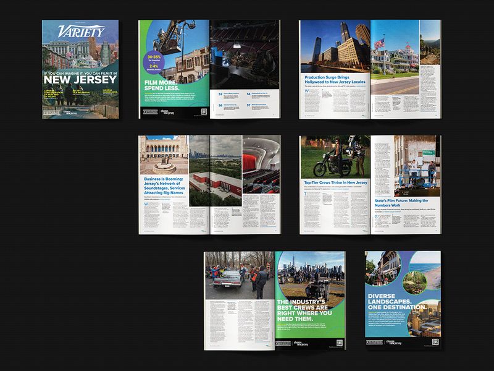
Task: Open the Victorian houses with American flag photo
Action: pyautogui.click(x=395, y=57)
